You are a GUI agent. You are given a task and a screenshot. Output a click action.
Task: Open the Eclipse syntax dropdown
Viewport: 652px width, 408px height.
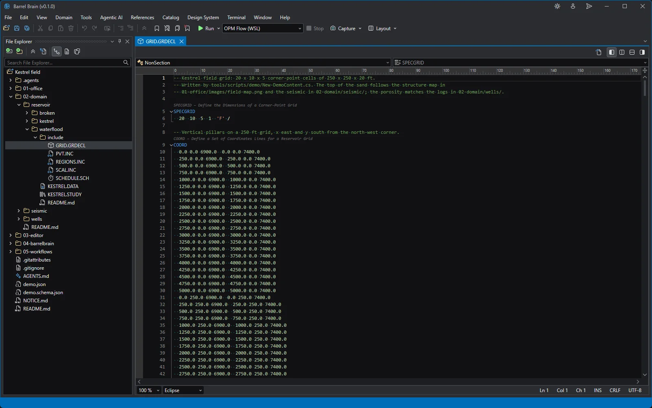tap(183, 390)
